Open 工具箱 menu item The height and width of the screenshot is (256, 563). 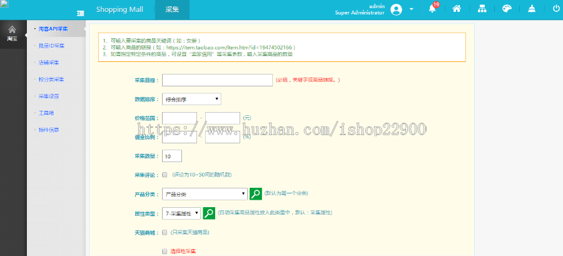pos(46,113)
